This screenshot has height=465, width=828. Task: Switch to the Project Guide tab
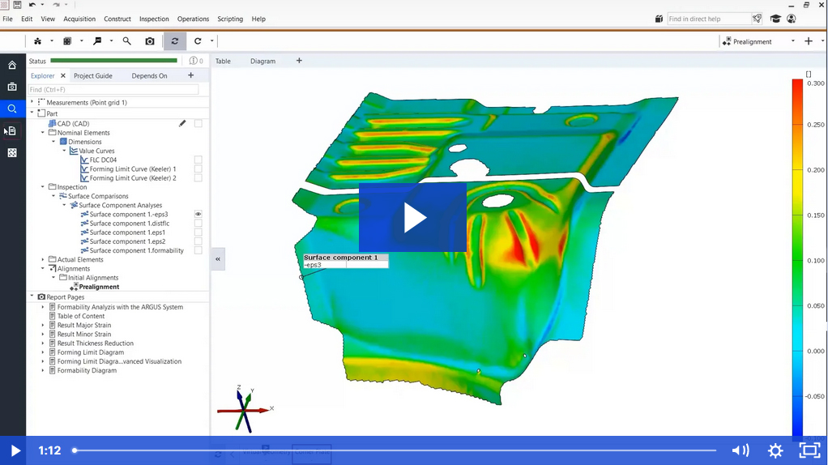pyautogui.click(x=93, y=76)
